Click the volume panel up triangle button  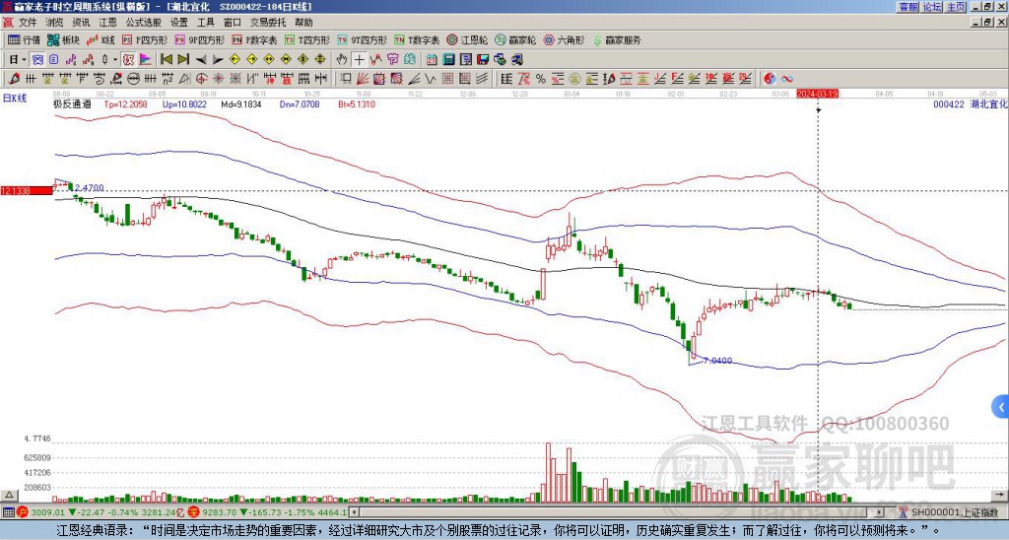(x=8, y=495)
